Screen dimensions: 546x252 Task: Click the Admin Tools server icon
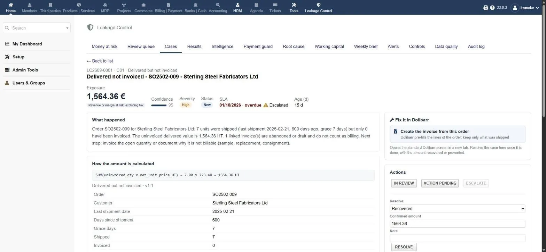(x=7, y=70)
